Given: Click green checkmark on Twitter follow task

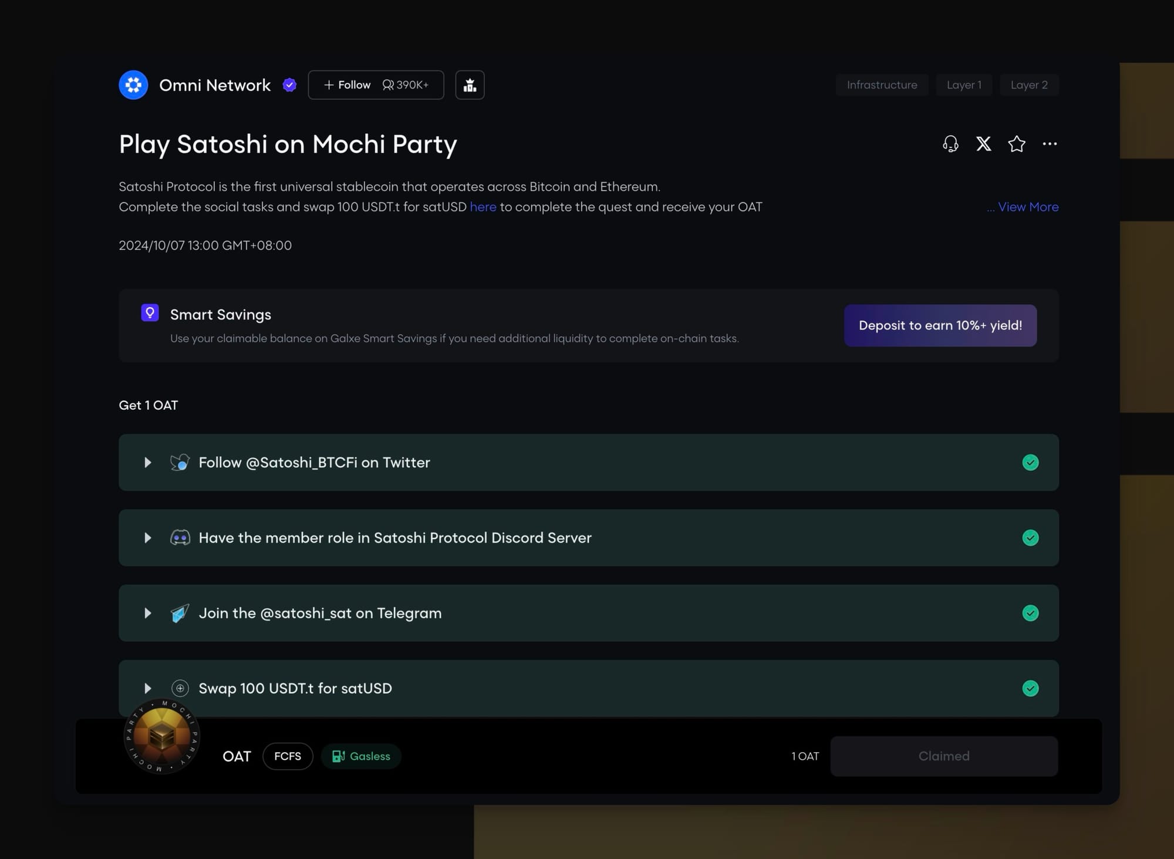Looking at the screenshot, I should pyautogui.click(x=1030, y=463).
